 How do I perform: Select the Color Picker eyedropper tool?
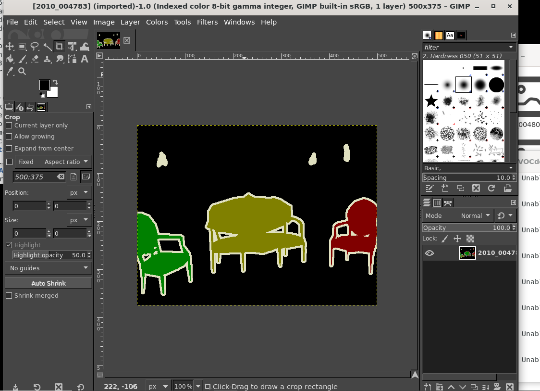pos(10,71)
